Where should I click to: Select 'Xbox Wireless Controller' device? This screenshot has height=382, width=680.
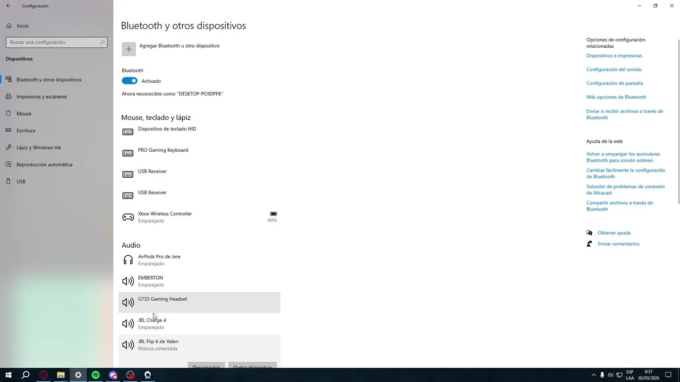point(199,217)
